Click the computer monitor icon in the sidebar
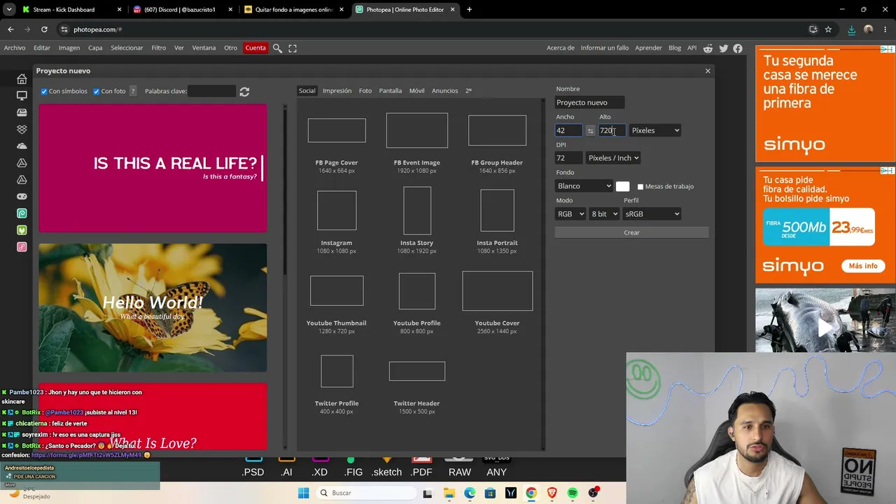The height and width of the screenshot is (504, 896). tap(22, 96)
